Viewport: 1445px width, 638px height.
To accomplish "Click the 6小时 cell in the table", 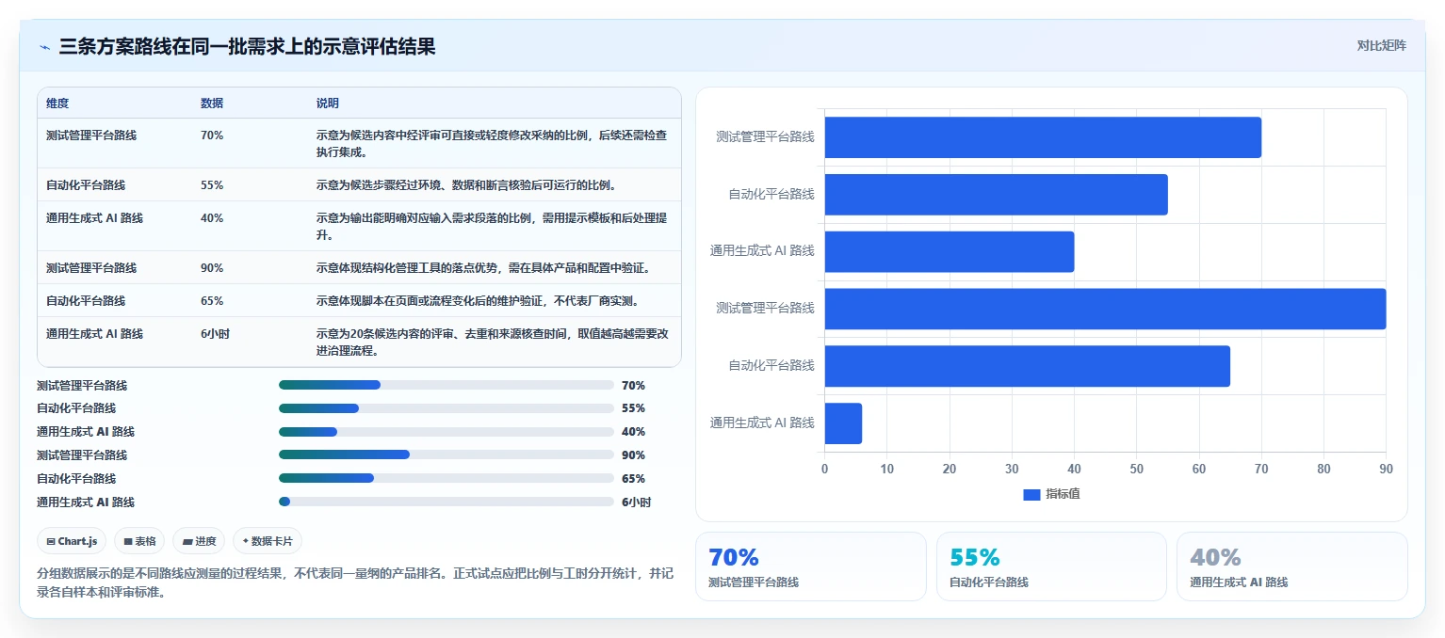I will [x=215, y=334].
